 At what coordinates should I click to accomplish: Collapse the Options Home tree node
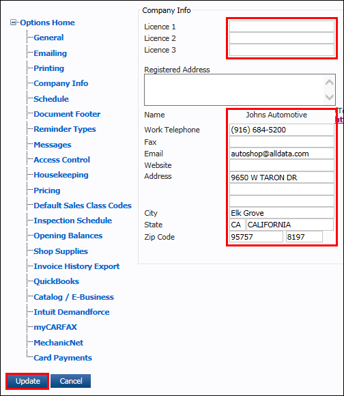pyautogui.click(x=13, y=23)
